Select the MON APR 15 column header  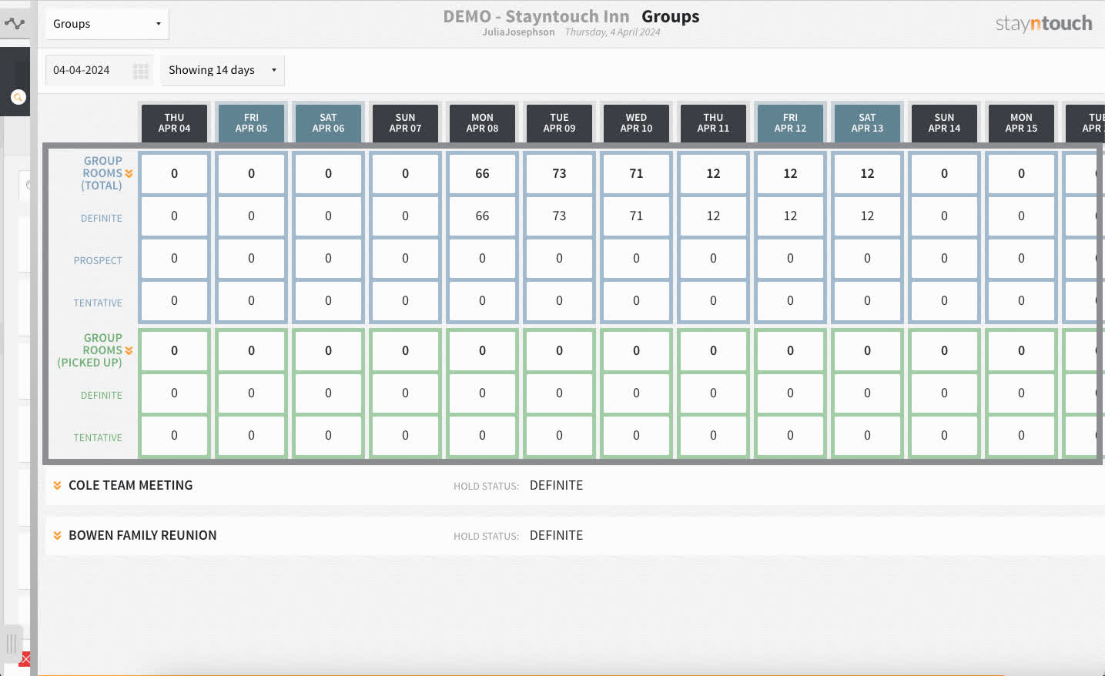click(1021, 123)
